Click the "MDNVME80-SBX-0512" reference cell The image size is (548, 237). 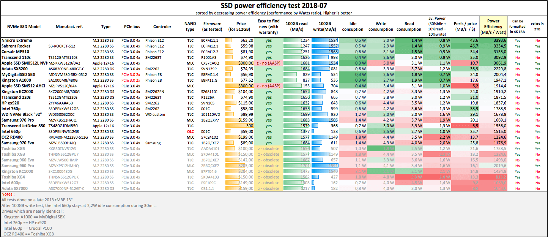[x=68, y=74]
